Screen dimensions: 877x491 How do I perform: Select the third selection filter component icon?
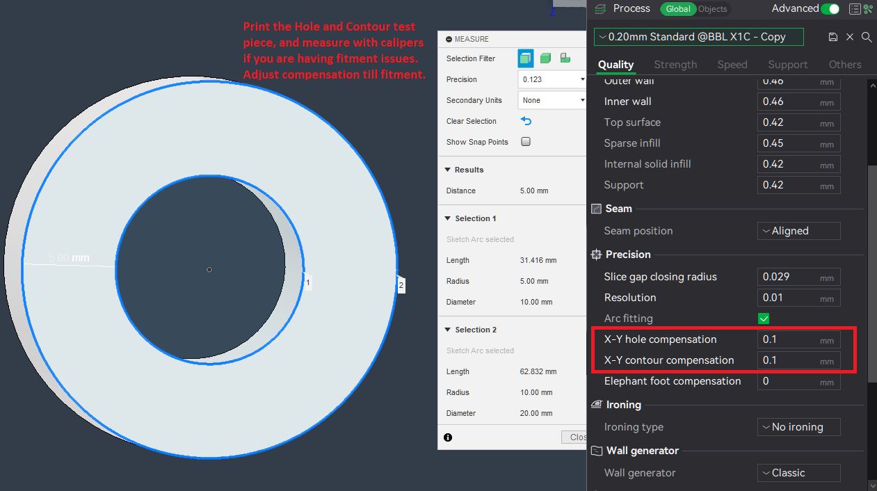click(565, 58)
